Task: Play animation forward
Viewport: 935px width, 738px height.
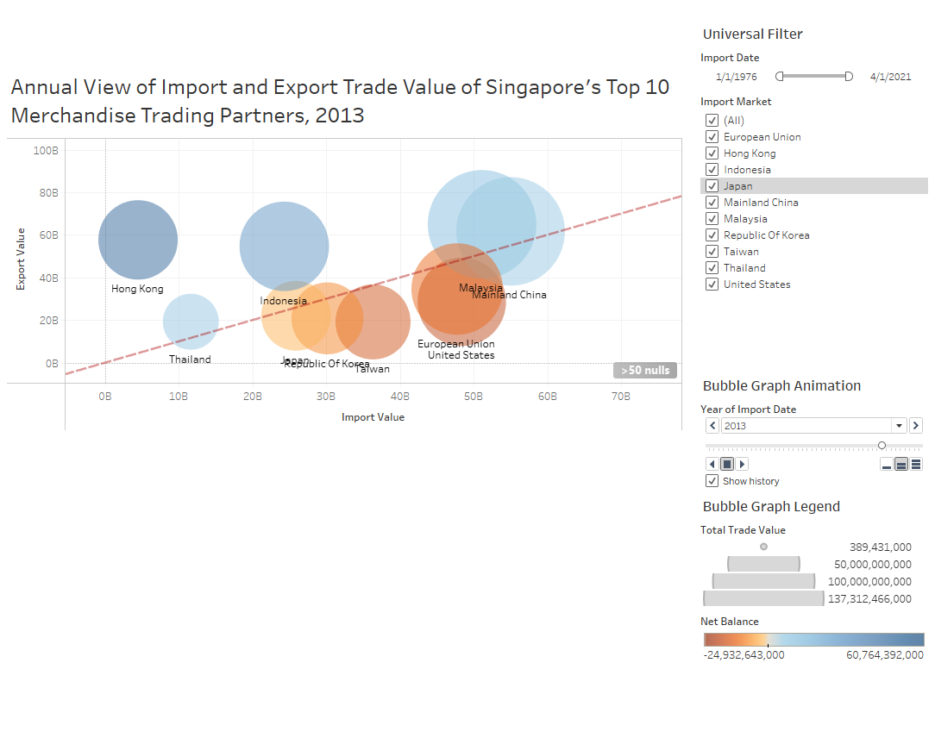Action: (742, 464)
